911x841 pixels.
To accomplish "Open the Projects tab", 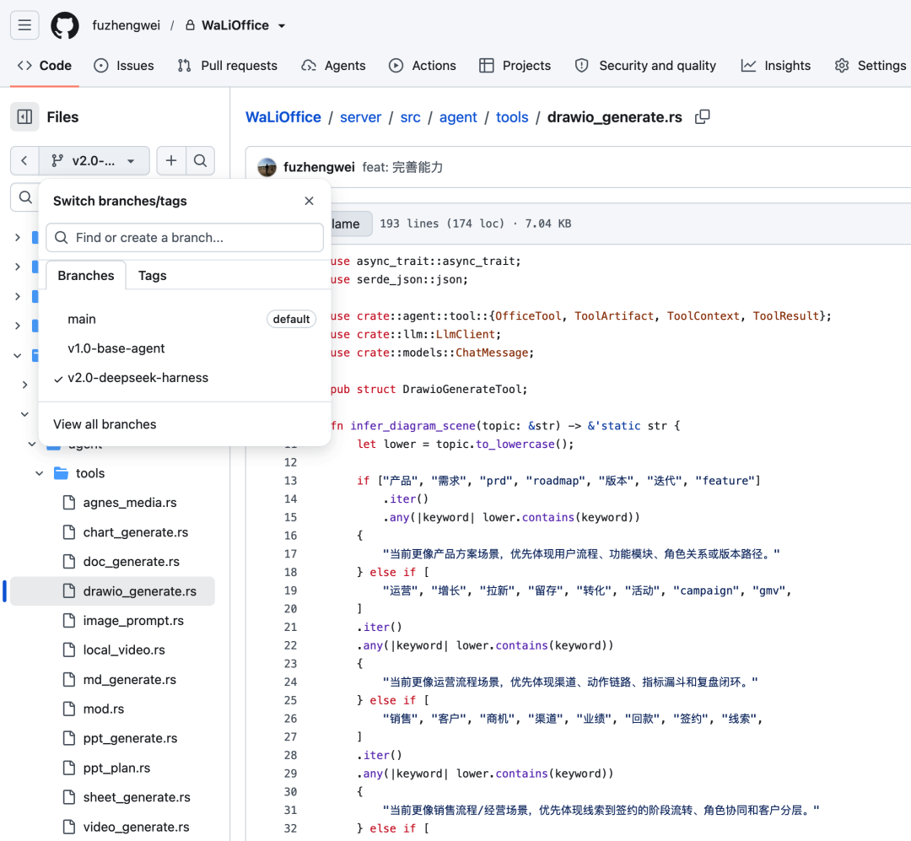I will coord(515,66).
